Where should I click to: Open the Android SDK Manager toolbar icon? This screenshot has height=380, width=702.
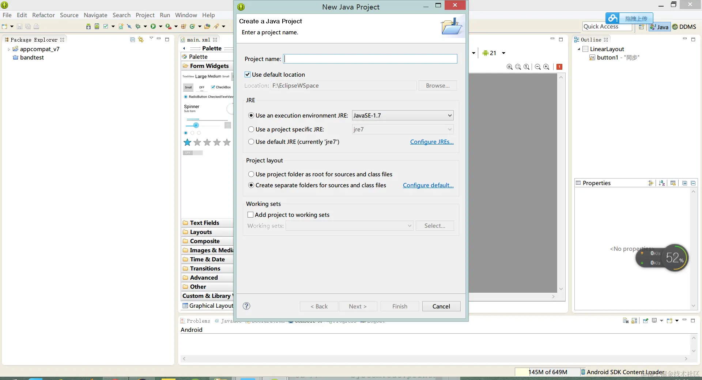[88, 26]
